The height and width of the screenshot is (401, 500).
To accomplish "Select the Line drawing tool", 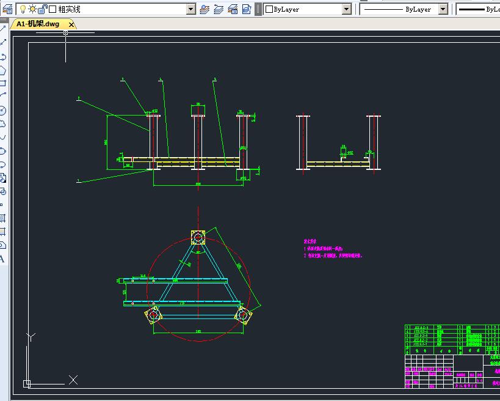I will point(2,29).
